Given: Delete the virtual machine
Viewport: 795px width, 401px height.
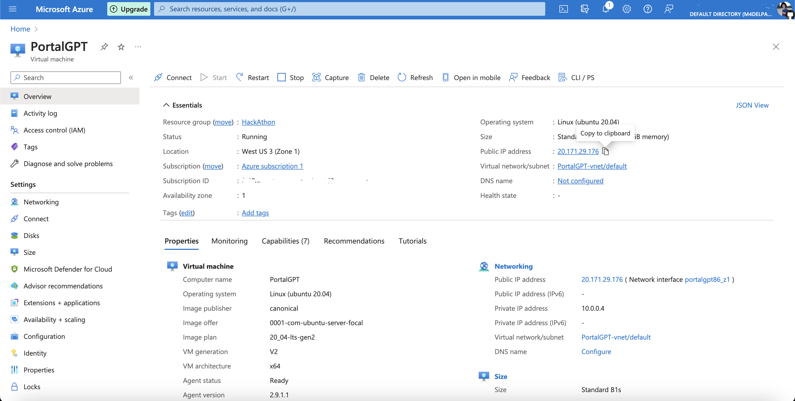Looking at the screenshot, I should [373, 78].
